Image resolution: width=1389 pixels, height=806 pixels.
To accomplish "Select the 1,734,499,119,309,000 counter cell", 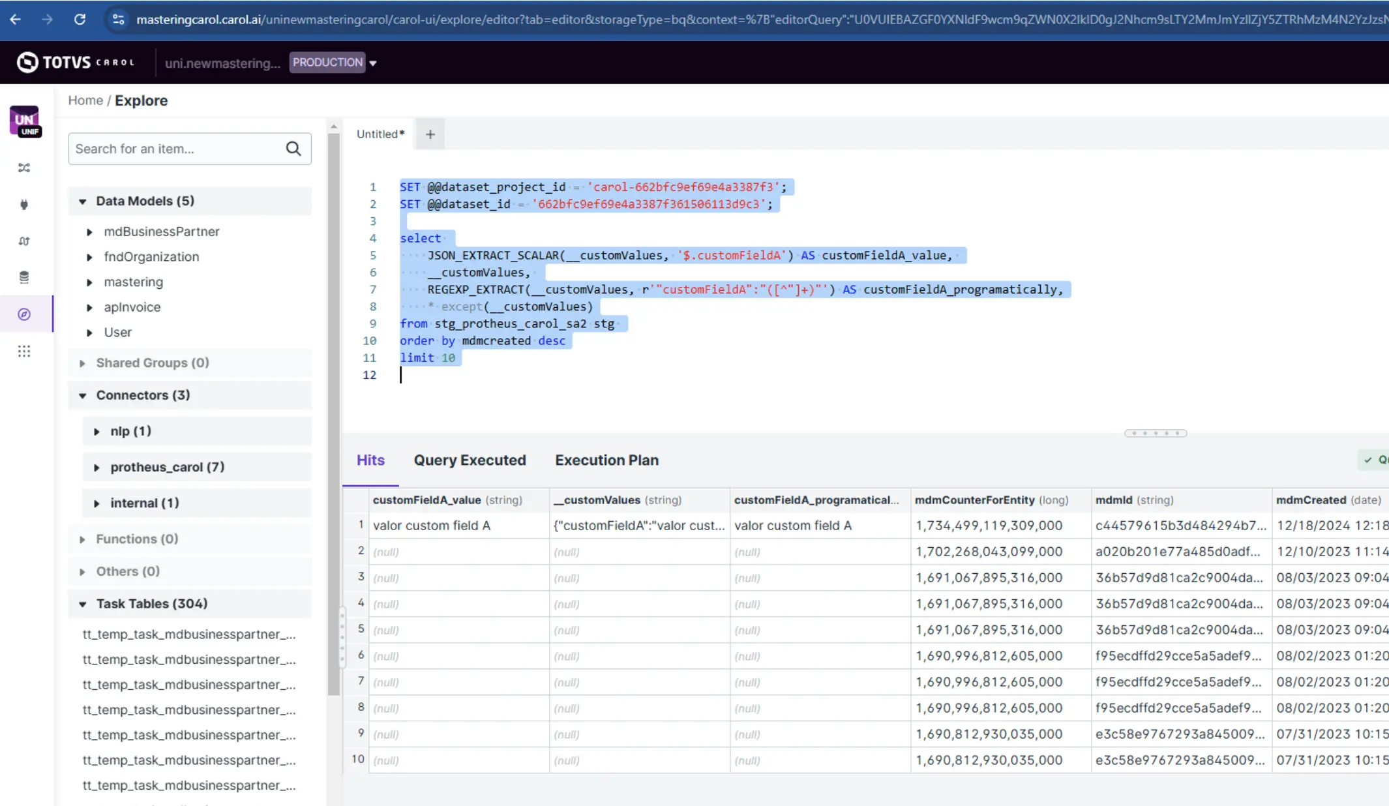I will pyautogui.click(x=1001, y=526).
